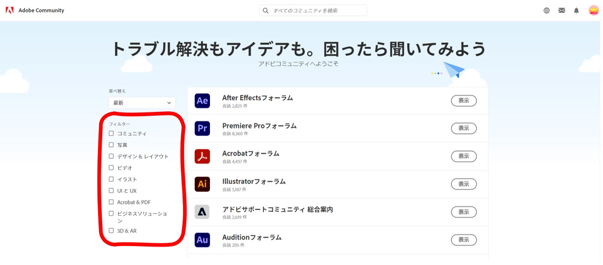Viewport: 603px width, 265px height.
Task: Open the Auditionフォーラム title link
Action: click(252, 237)
